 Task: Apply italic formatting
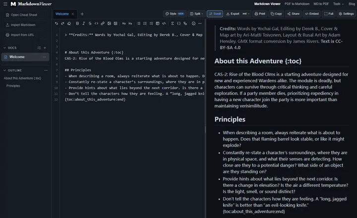tap(84, 23)
